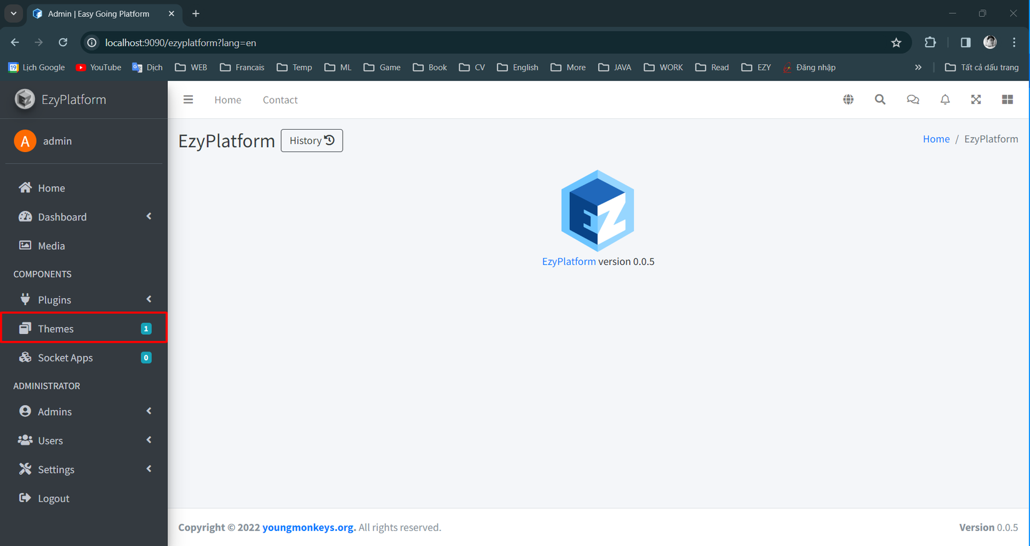This screenshot has width=1030, height=546.
Task: Click the History button
Action: pos(311,140)
